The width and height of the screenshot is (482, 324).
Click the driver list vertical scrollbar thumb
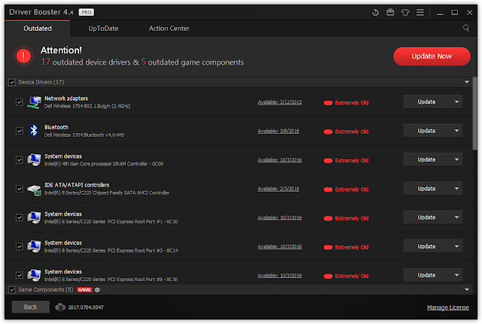[x=474, y=114]
